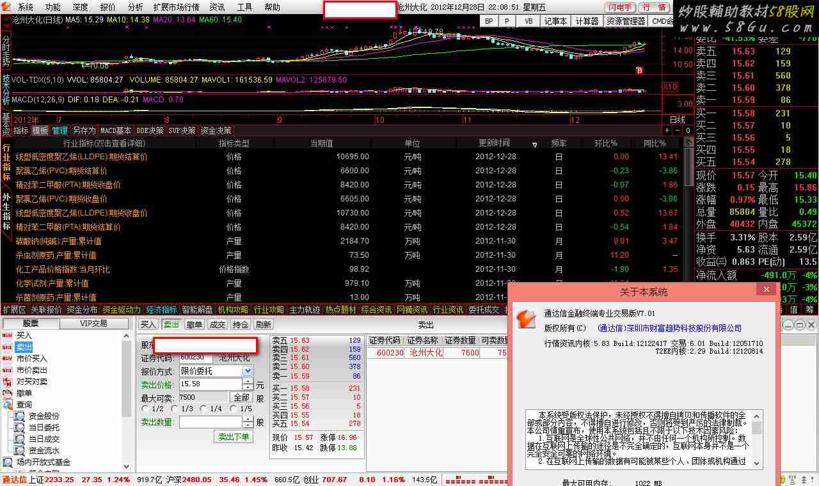Toggle the 行情 button at the top
The image size is (819, 486).
pyautogui.click(x=654, y=8)
